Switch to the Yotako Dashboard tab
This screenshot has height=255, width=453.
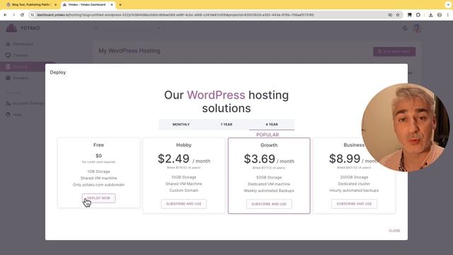point(88,5)
